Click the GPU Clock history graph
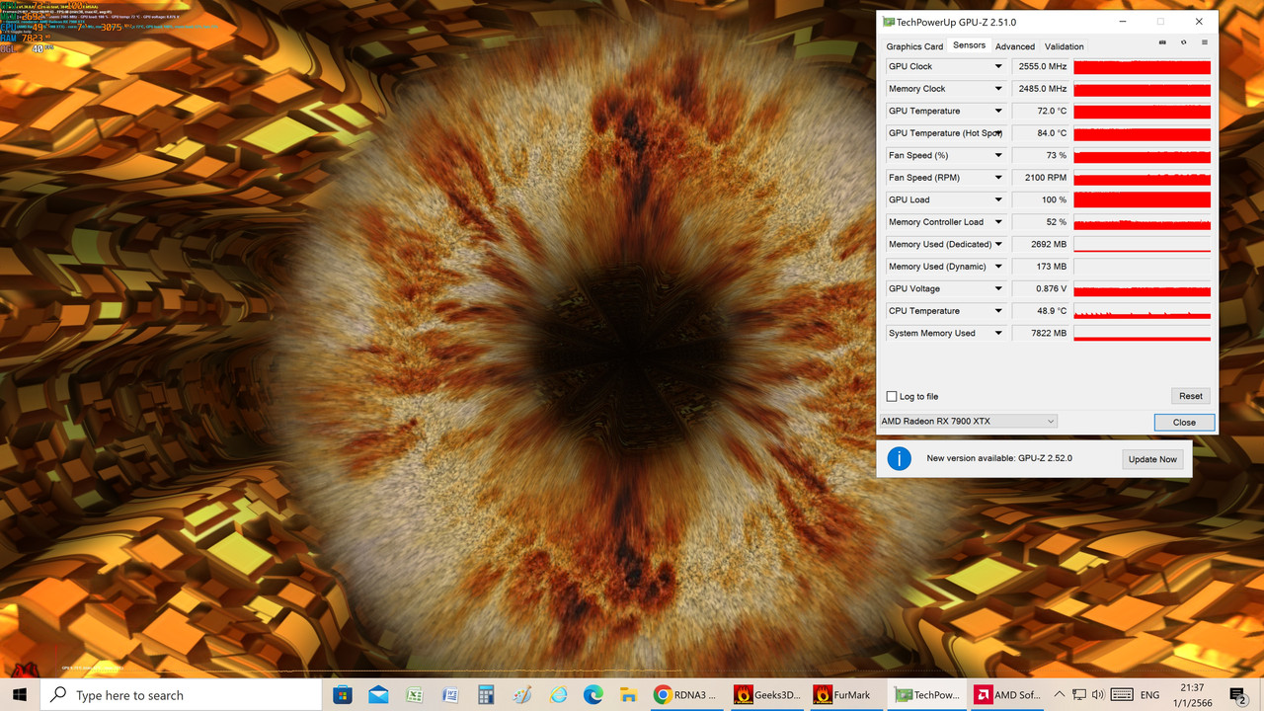Viewport: 1264px width, 711px height. coord(1142,66)
